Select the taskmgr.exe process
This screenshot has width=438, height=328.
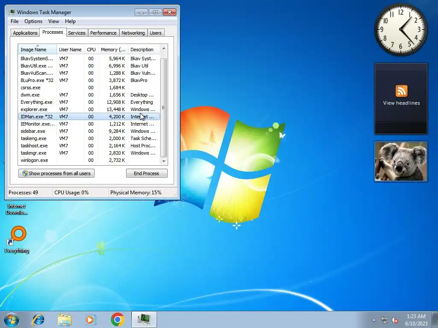(89, 153)
